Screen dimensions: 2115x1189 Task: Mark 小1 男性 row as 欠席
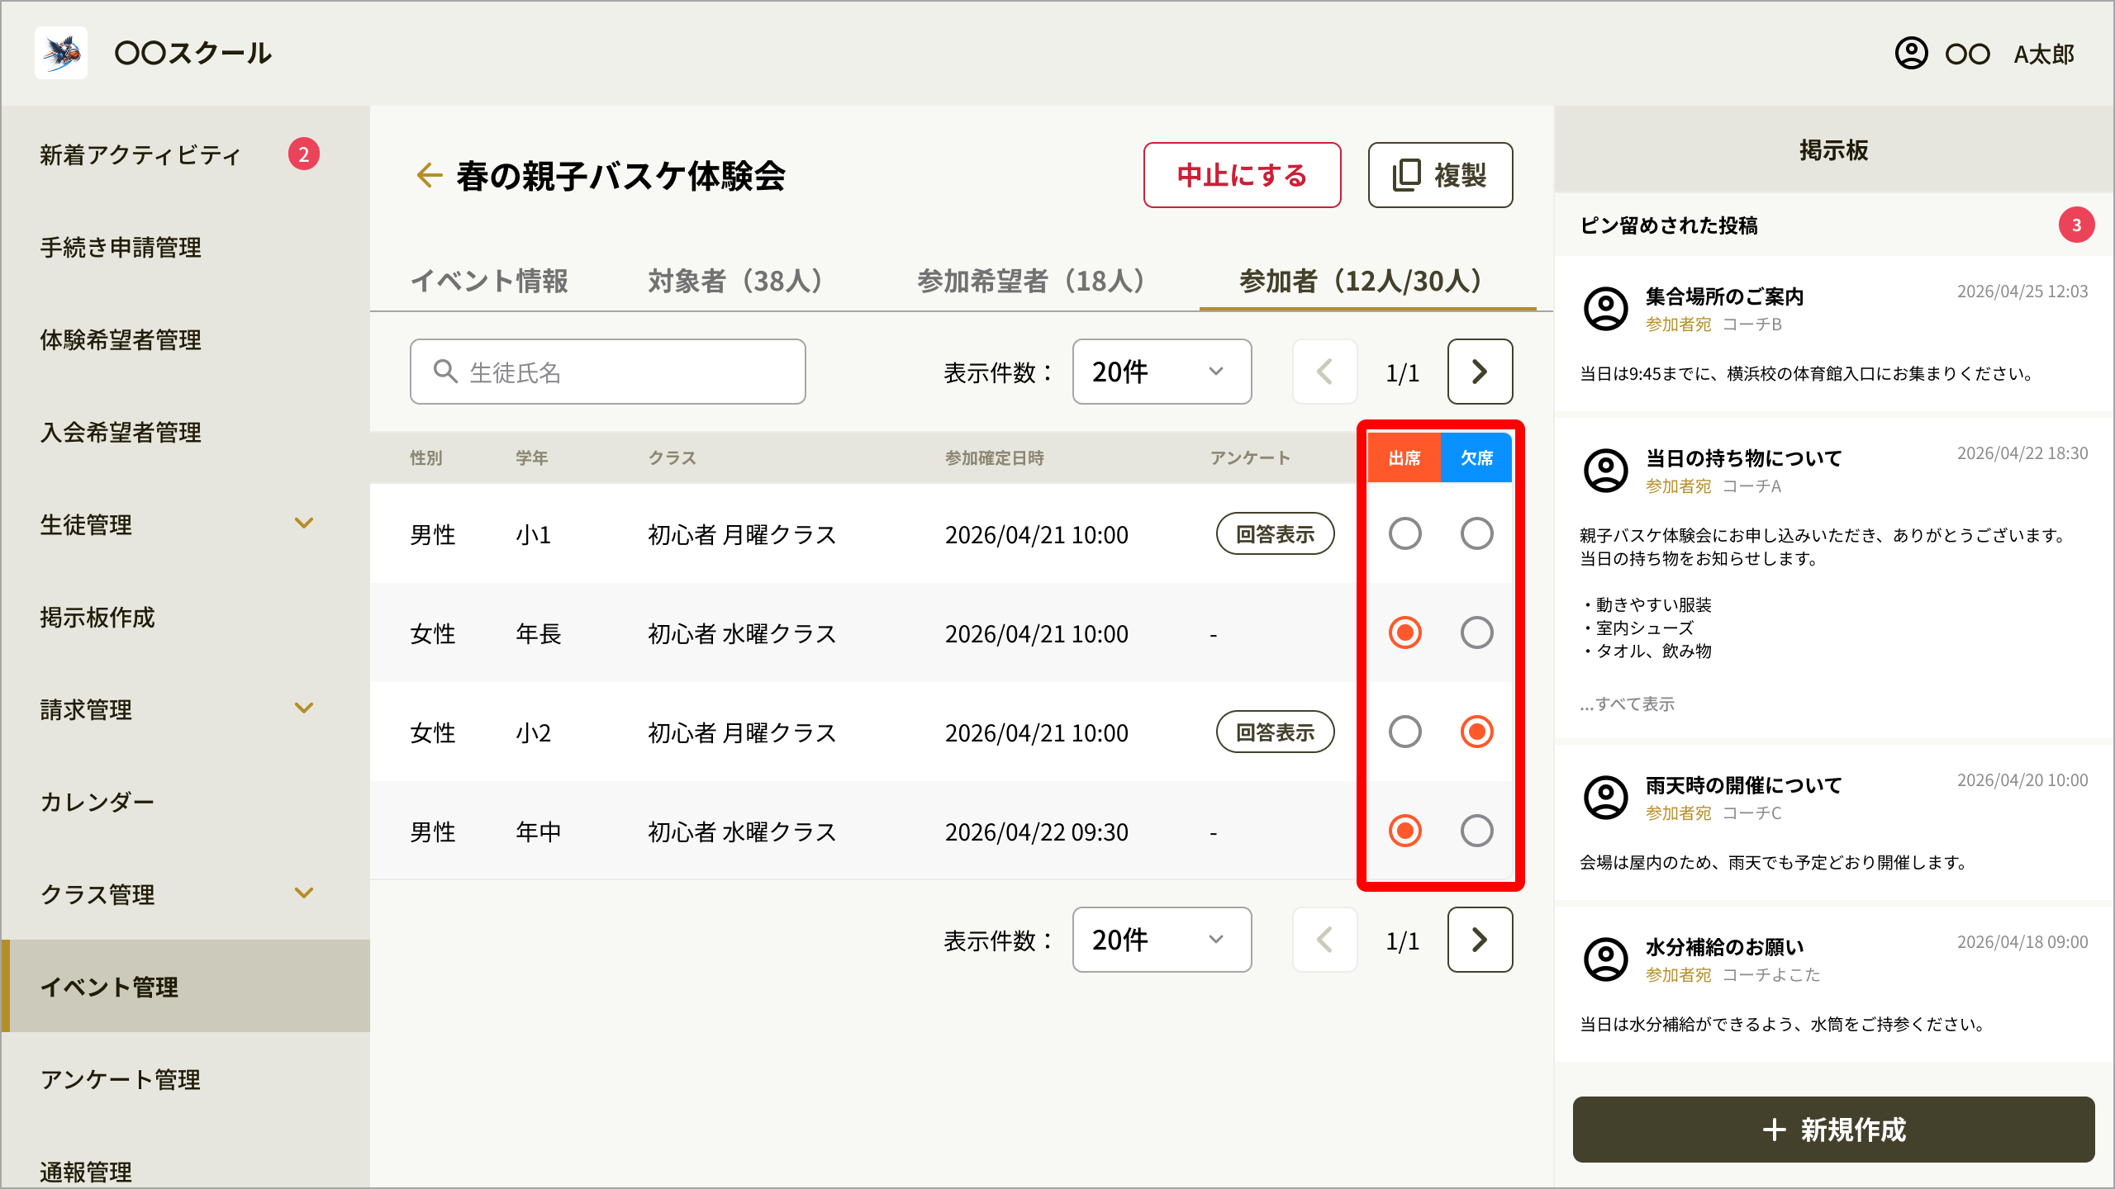point(1476,533)
